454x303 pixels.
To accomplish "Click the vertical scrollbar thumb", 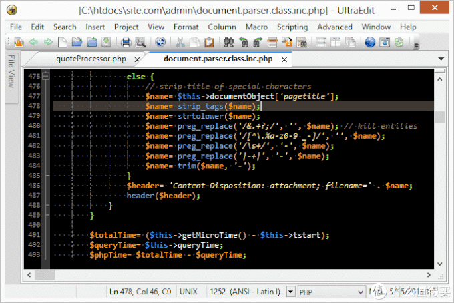I will [x=439, y=117].
